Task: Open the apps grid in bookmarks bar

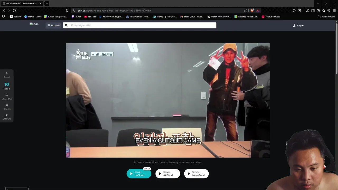Action: [3, 17]
